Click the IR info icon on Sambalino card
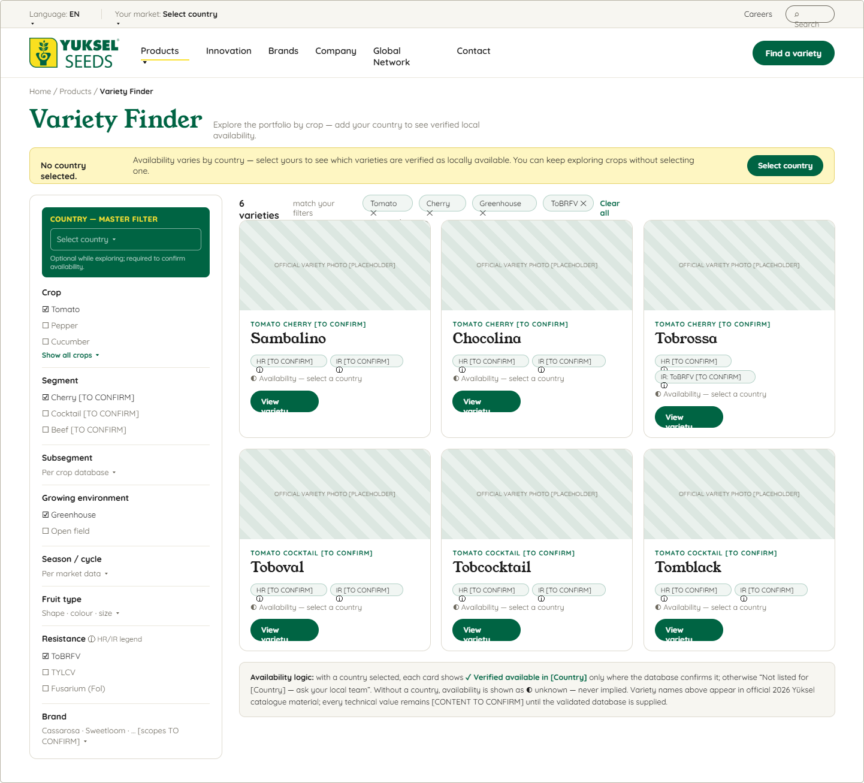Image resolution: width=864 pixels, height=783 pixels. 339,370
